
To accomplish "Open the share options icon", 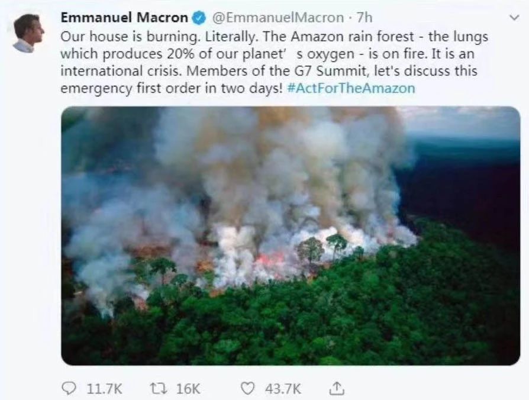I will [336, 388].
